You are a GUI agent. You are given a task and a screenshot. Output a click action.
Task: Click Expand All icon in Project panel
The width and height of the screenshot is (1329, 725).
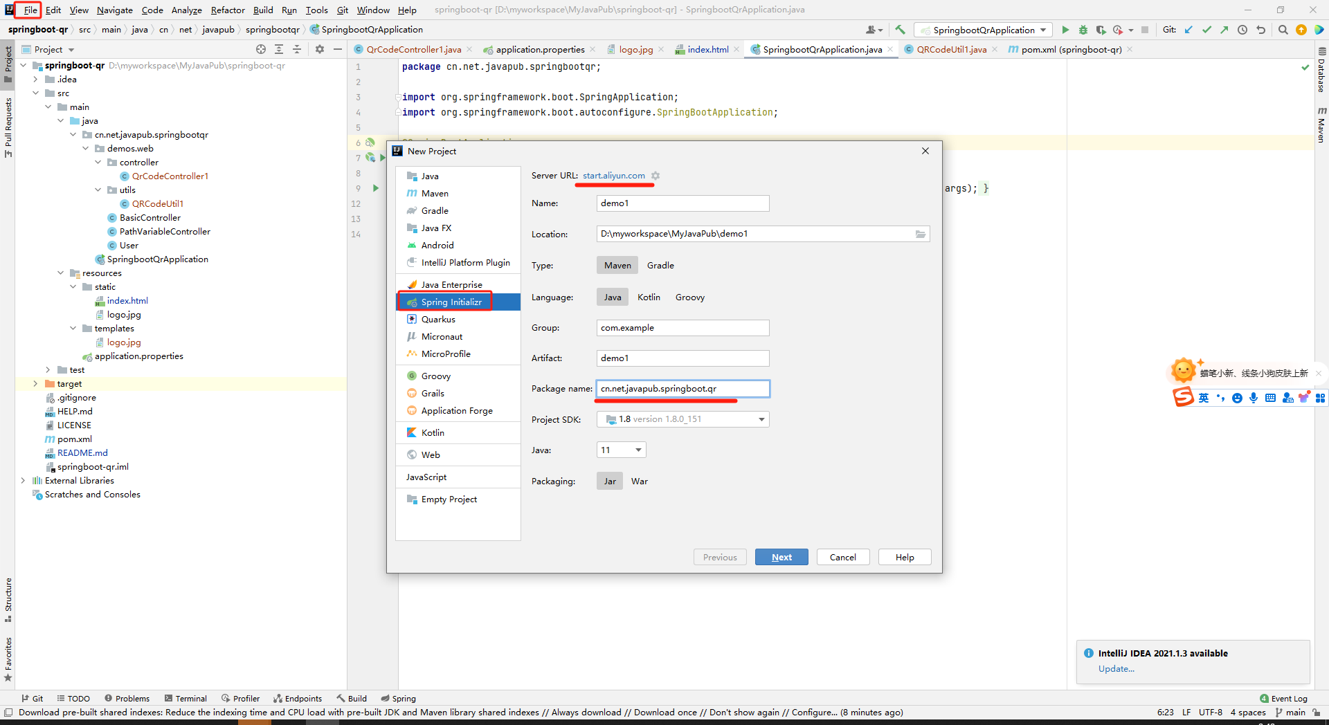(x=279, y=49)
